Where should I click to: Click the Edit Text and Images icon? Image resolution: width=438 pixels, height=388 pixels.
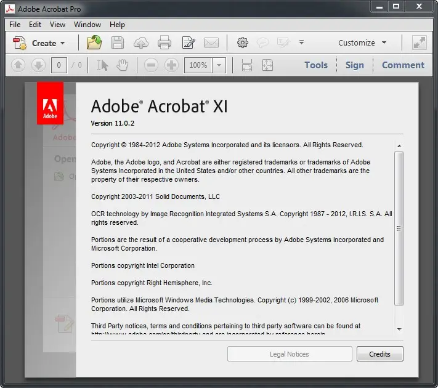tap(189, 42)
